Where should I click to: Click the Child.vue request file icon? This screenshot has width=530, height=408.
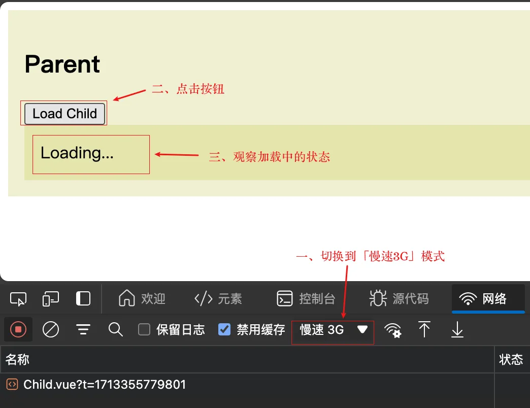pos(12,384)
